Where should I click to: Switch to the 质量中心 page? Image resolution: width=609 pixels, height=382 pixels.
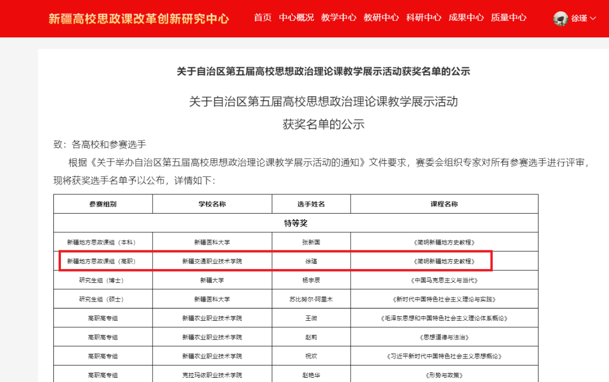pos(509,18)
